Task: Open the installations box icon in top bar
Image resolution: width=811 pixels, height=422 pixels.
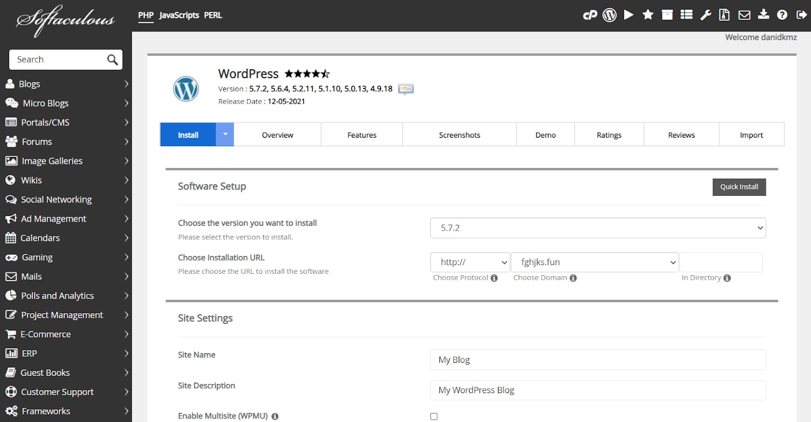Action: (x=667, y=15)
